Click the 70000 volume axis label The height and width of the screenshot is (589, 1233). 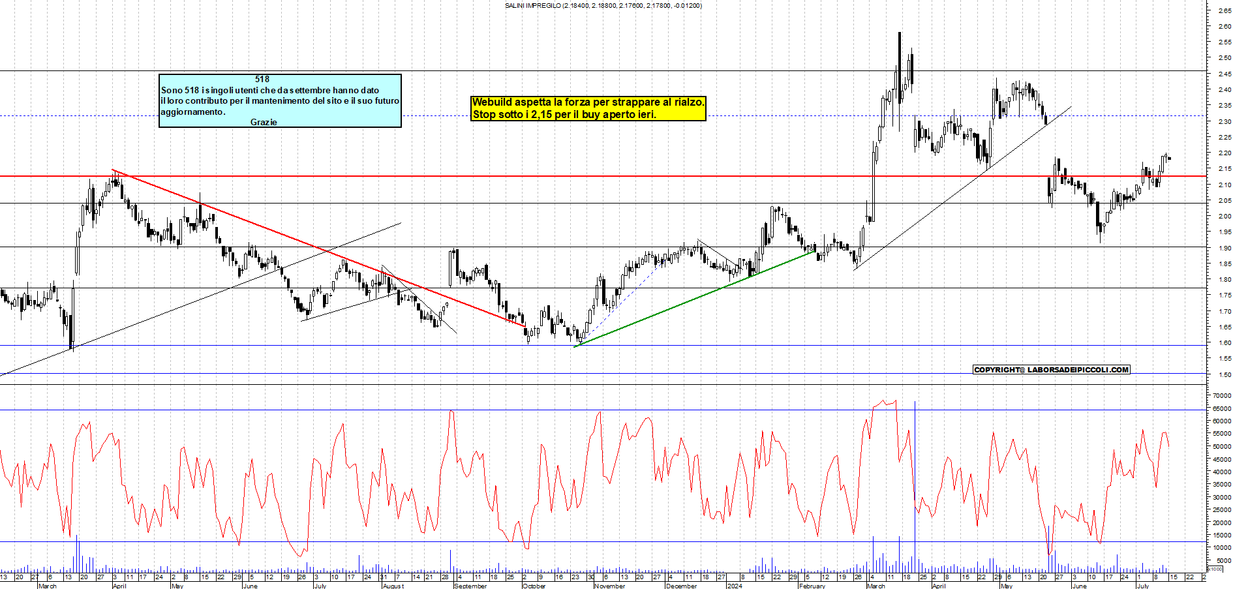(1222, 396)
